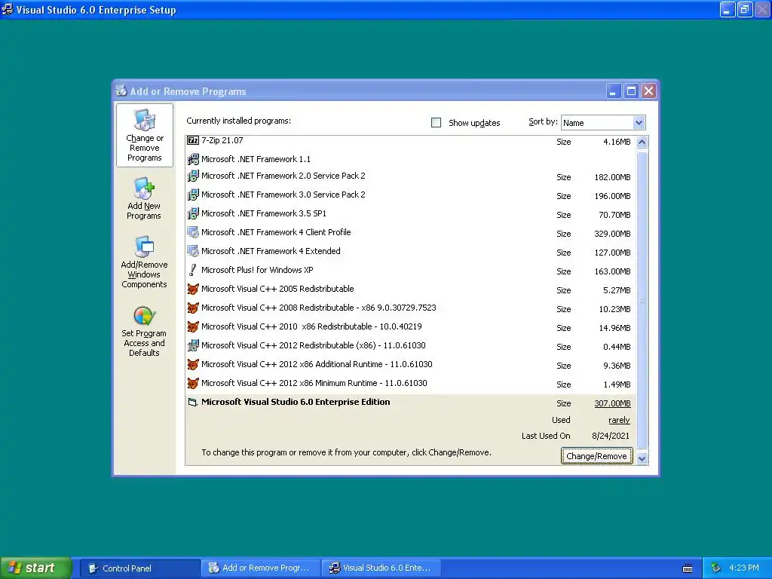This screenshot has width=772, height=579.
Task: Open Add/Remove Windows Components icon
Action: point(144,247)
